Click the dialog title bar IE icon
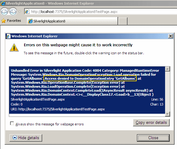Screen dimensions: 177x149 point(8,36)
